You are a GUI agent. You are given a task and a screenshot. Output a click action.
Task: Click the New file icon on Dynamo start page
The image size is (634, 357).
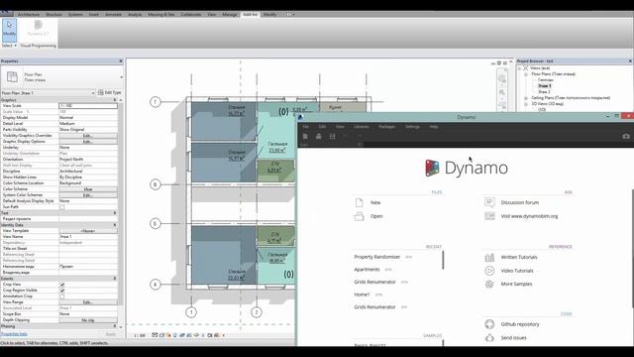[x=359, y=202]
